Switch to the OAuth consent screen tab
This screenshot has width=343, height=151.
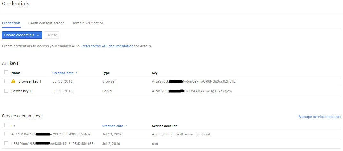tap(46, 23)
